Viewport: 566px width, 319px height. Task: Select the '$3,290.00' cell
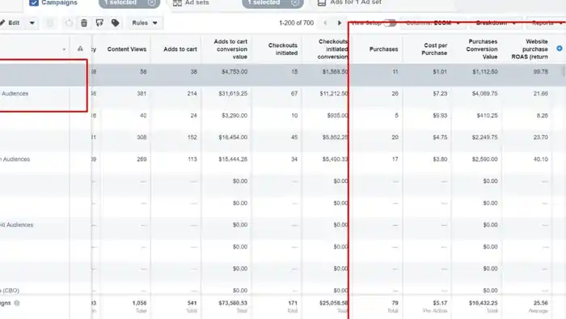tap(234, 116)
